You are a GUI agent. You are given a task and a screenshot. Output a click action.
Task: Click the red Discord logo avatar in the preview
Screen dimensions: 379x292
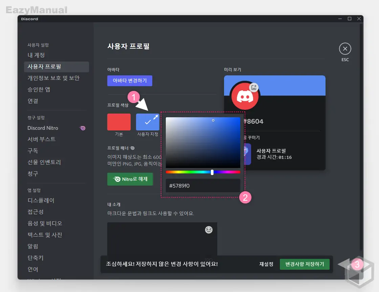coord(244,96)
